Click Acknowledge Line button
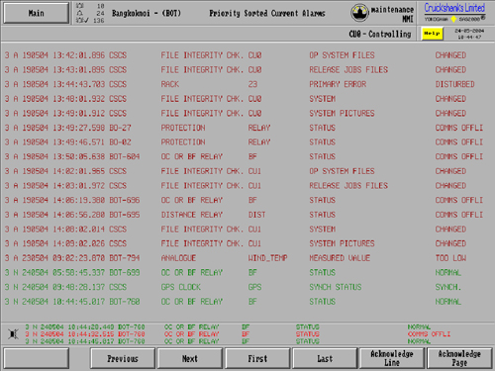The image size is (495, 371). click(392, 358)
